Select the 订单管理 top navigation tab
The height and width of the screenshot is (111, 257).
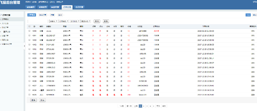(67, 7)
